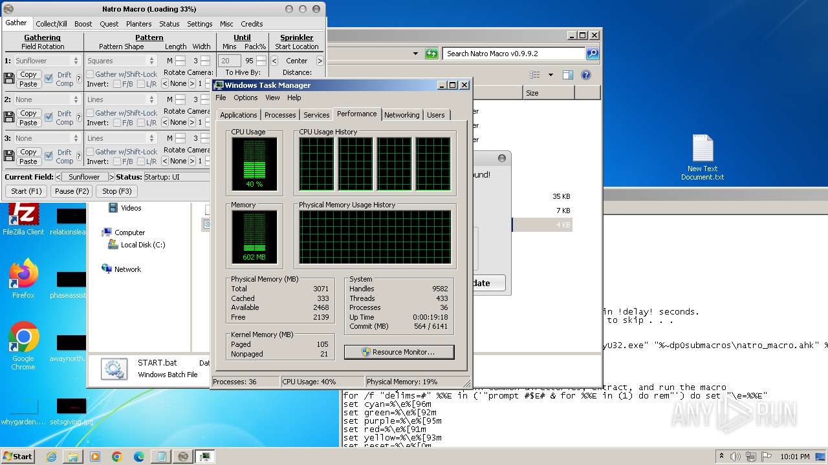Click Copy button for field 1
This screenshot has width=828, height=465.
tap(28, 74)
